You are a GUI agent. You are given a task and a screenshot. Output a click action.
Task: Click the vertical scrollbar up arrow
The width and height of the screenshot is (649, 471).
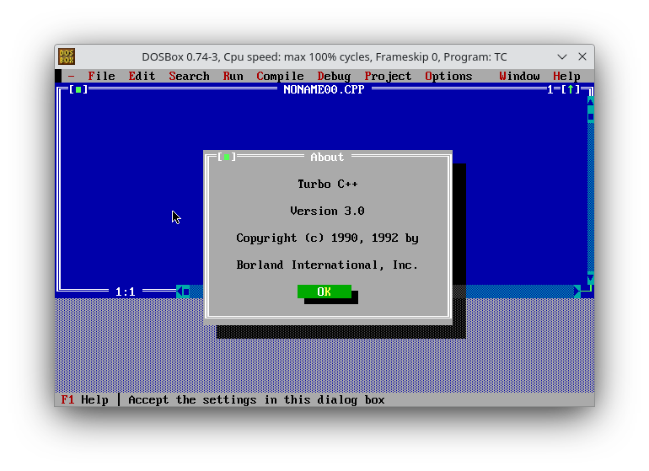[591, 101]
